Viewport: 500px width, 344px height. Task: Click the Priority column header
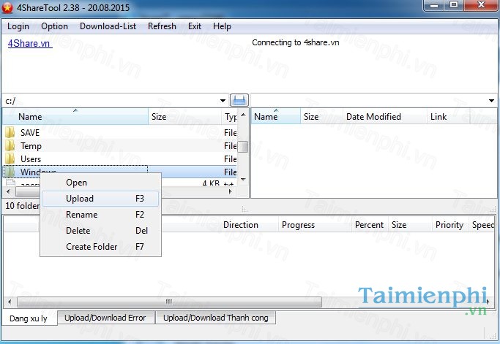tap(450, 225)
